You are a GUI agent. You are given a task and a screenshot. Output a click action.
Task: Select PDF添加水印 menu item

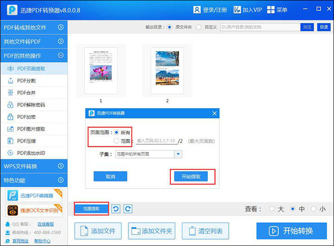point(34,153)
